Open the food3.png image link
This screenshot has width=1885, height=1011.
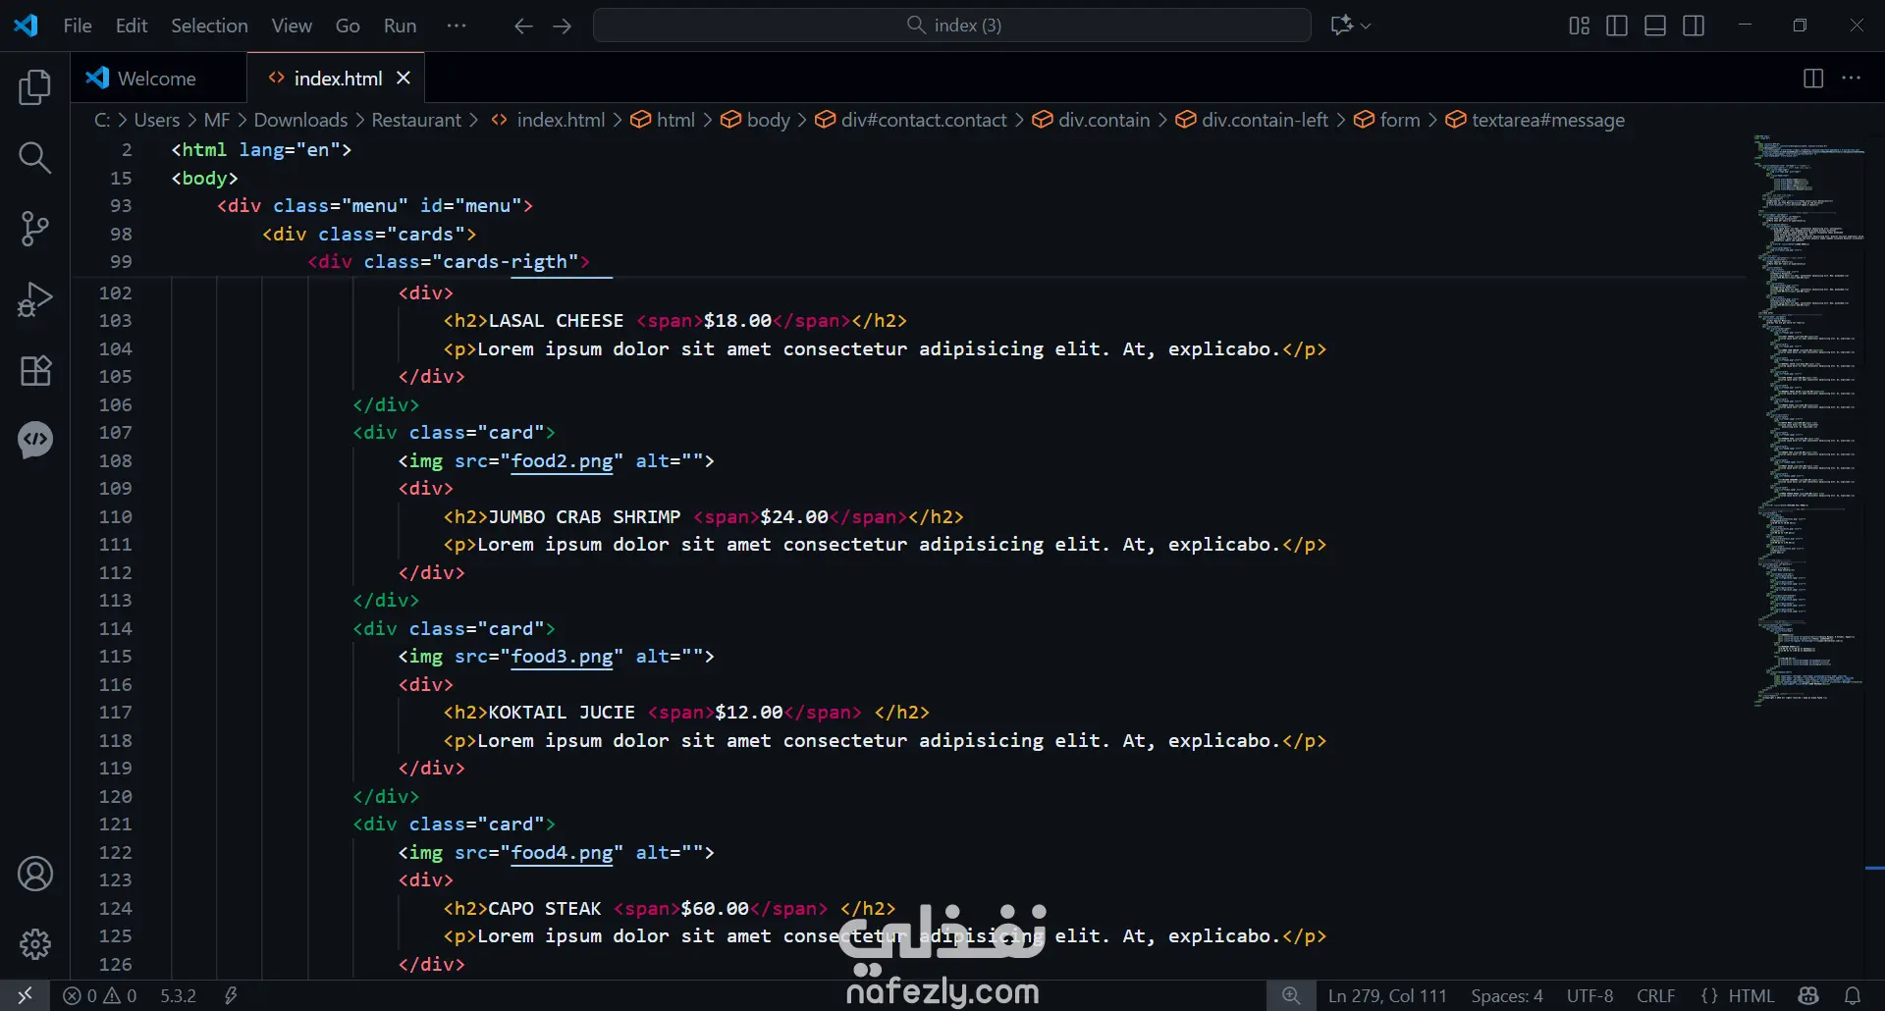[x=562, y=656]
